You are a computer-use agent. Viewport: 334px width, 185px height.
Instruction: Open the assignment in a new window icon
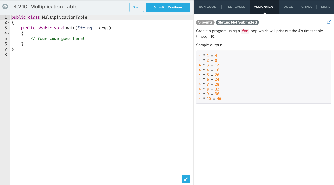329,22
